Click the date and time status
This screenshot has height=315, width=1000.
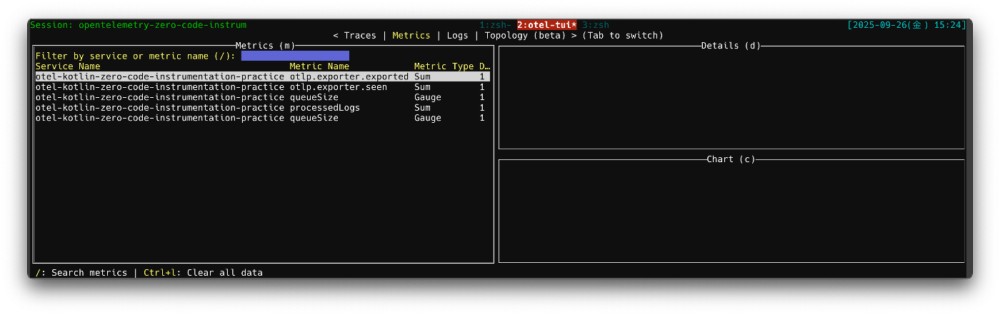[x=906, y=25]
